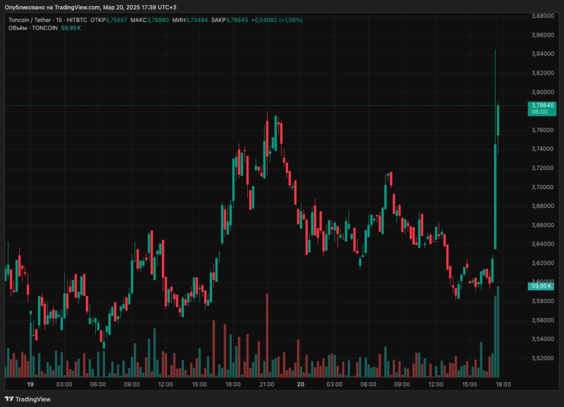Click the TradingView logo icon
Image resolution: width=564 pixels, height=407 pixels.
point(9,399)
